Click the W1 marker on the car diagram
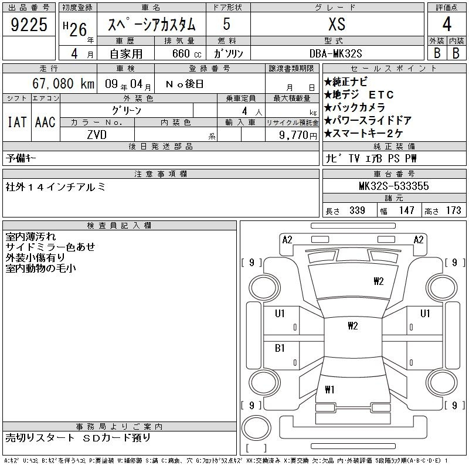 329,389
